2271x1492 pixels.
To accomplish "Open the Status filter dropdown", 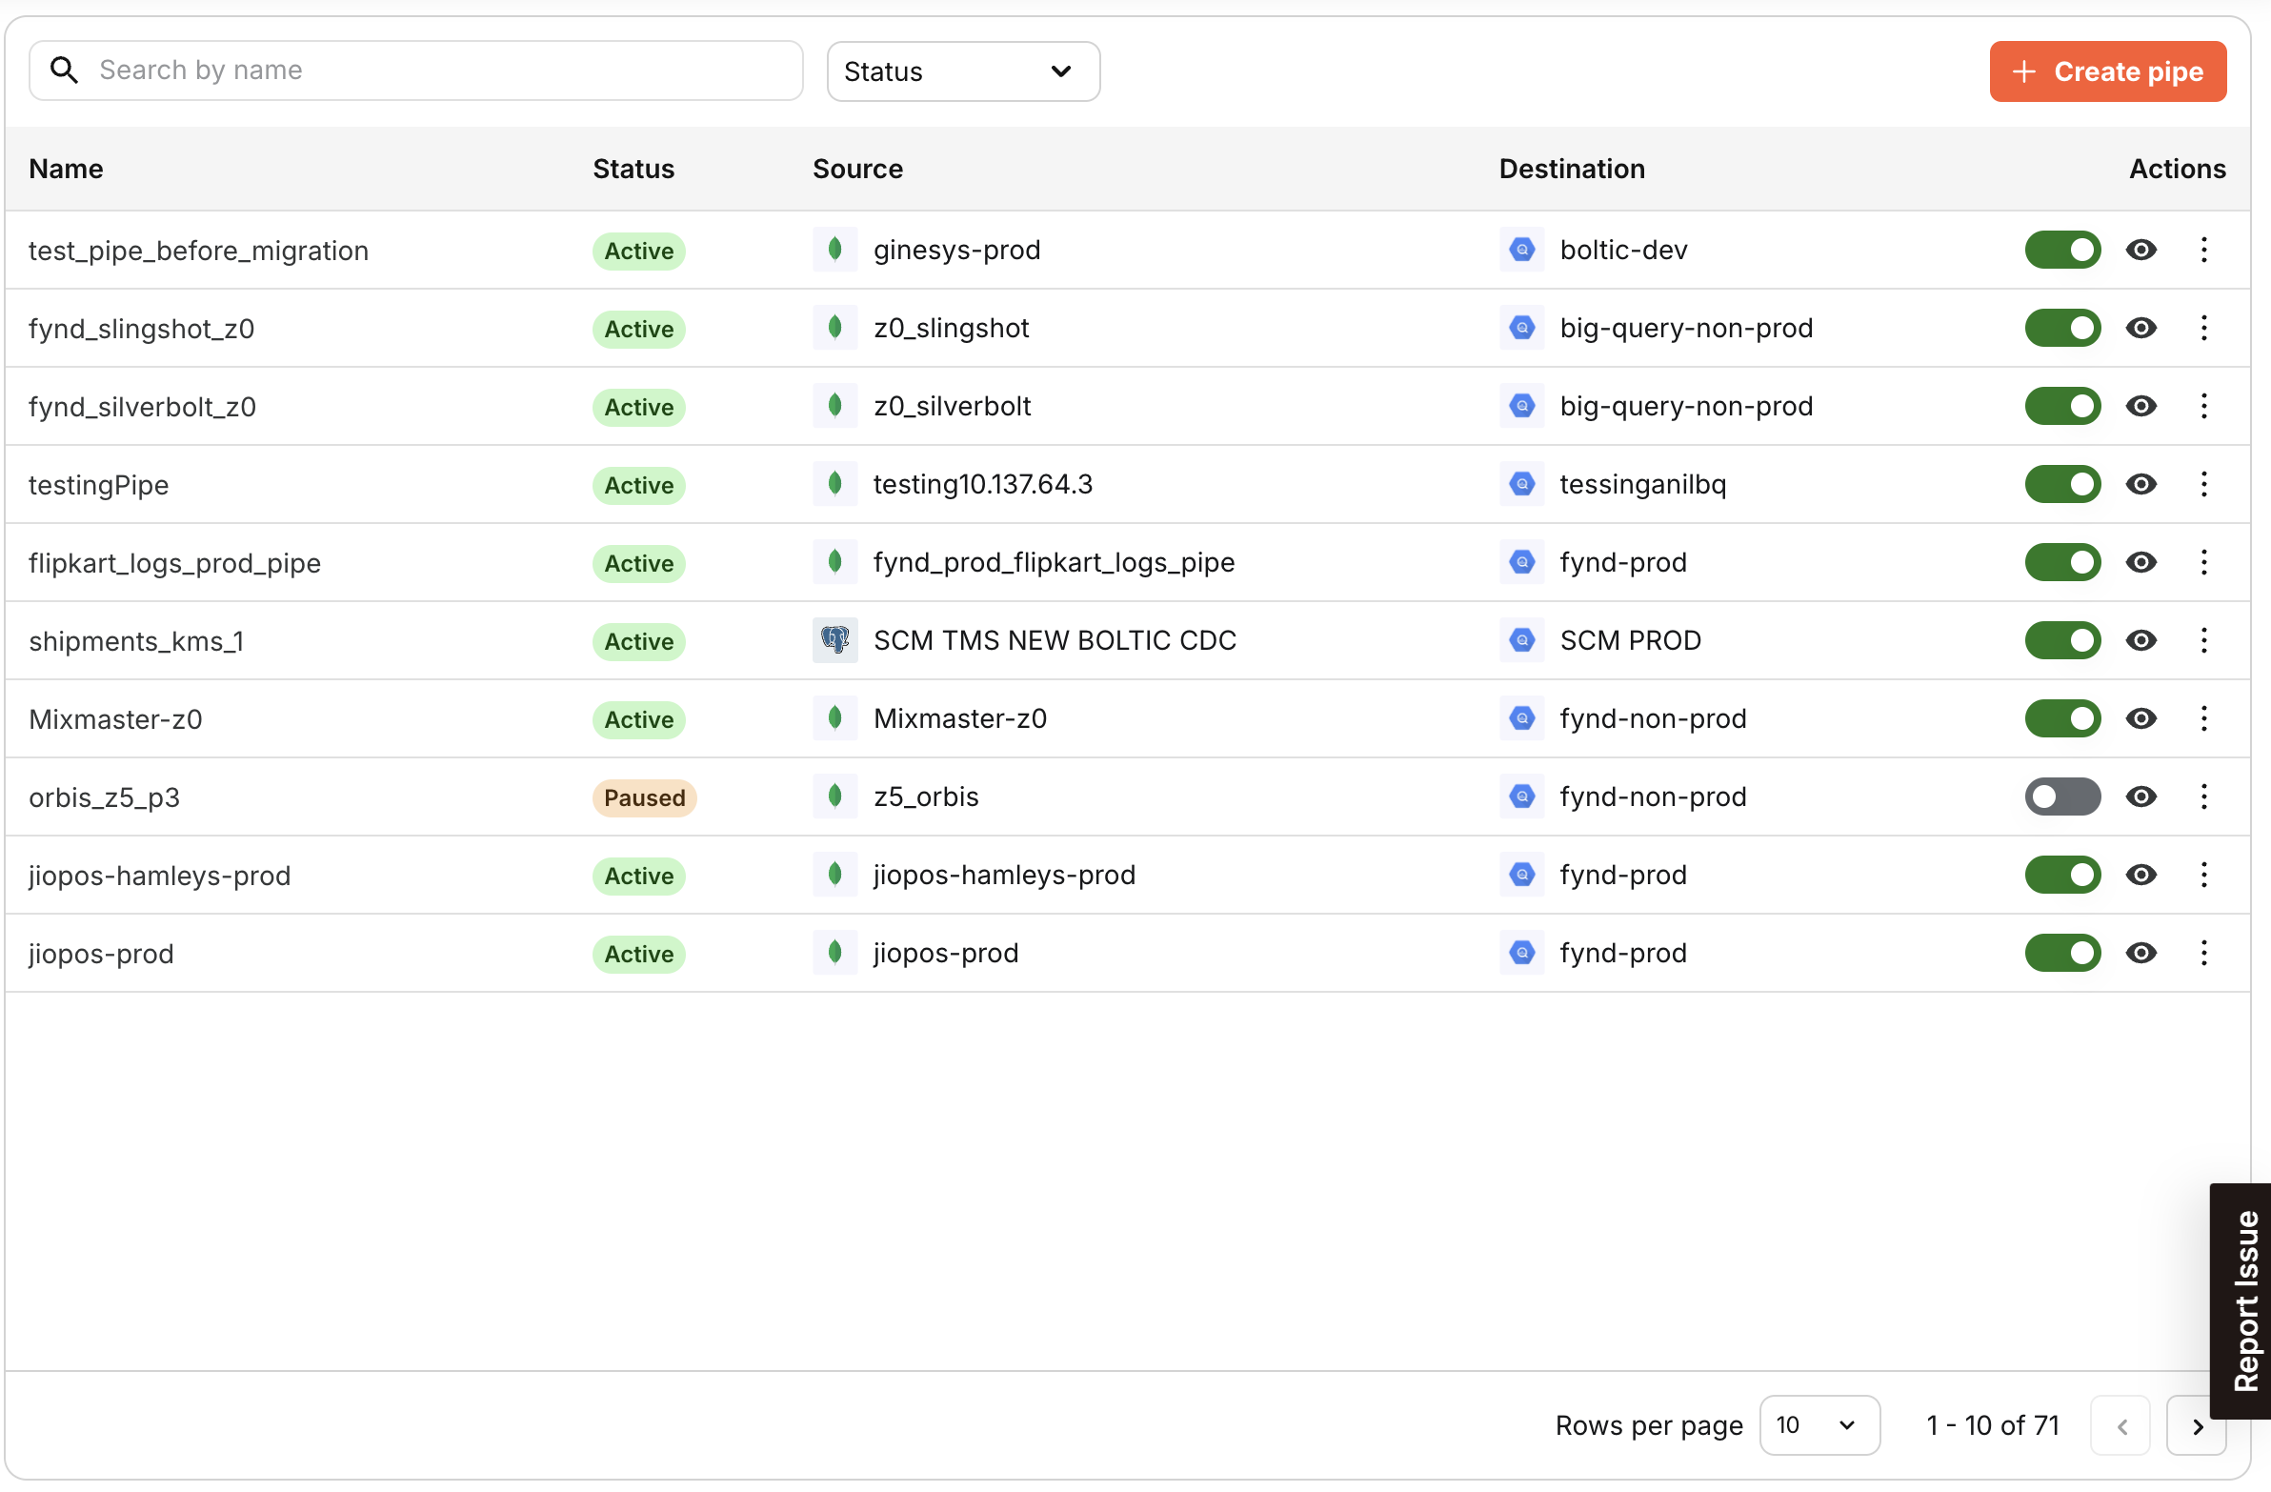I will coord(963,71).
